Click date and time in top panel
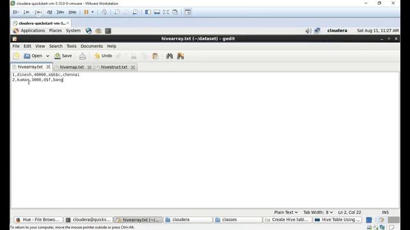 coord(377,31)
